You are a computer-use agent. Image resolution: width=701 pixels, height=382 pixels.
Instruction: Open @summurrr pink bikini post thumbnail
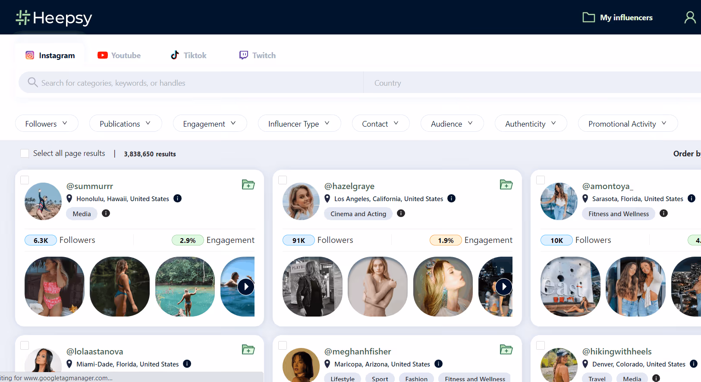coord(54,287)
